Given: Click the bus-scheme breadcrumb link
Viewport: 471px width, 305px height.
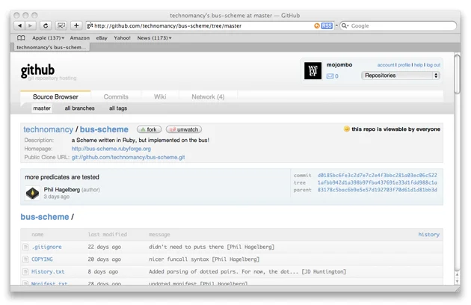Looking at the screenshot, I should (x=45, y=217).
